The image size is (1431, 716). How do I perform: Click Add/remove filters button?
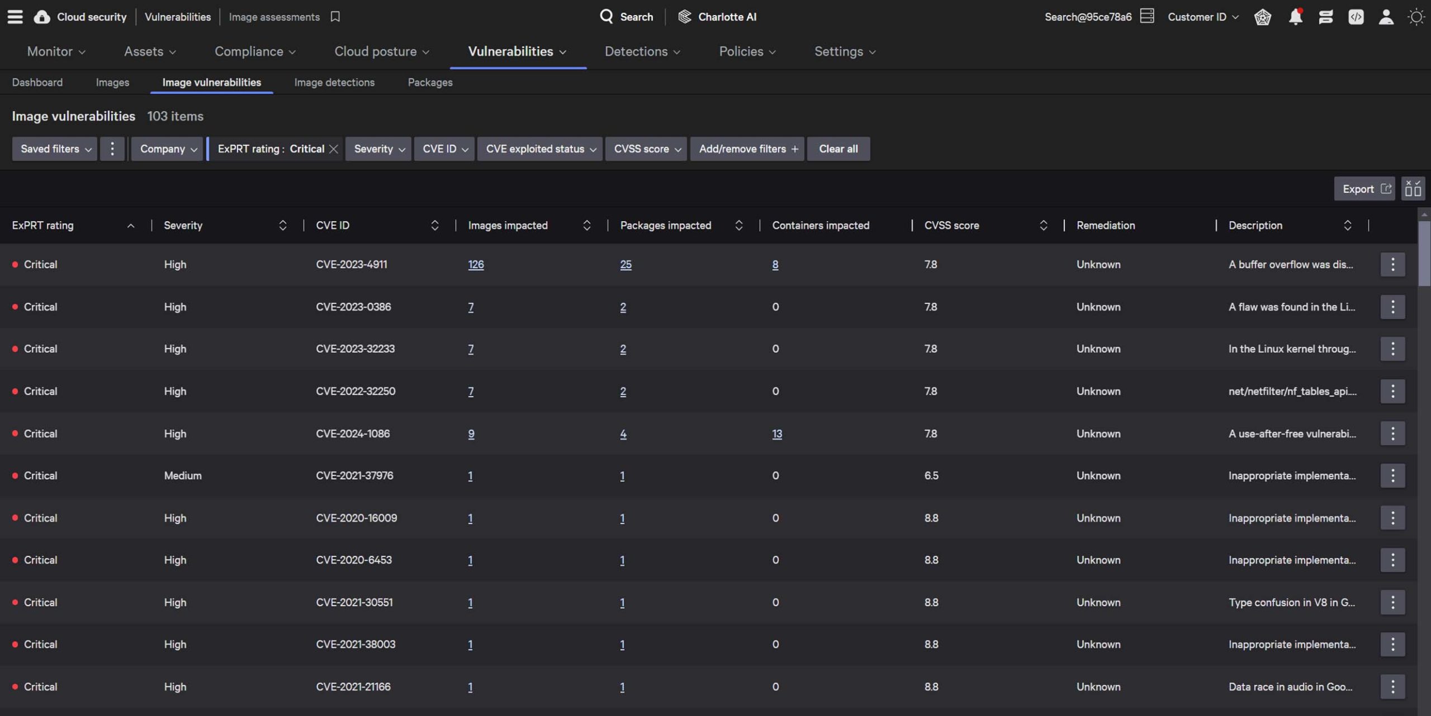747,149
